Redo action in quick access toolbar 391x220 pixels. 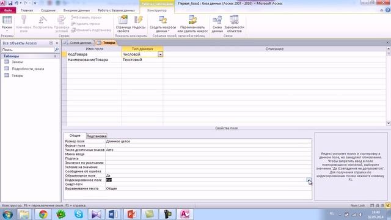tap(26, 3)
